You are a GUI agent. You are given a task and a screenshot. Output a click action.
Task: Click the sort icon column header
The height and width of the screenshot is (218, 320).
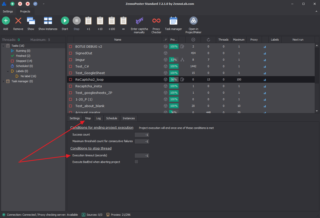click(x=166, y=40)
